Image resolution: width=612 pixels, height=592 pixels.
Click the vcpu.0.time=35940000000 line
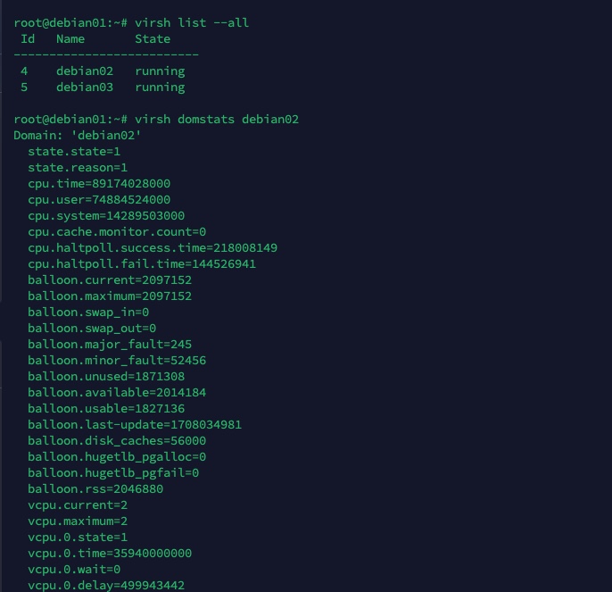[110, 553]
